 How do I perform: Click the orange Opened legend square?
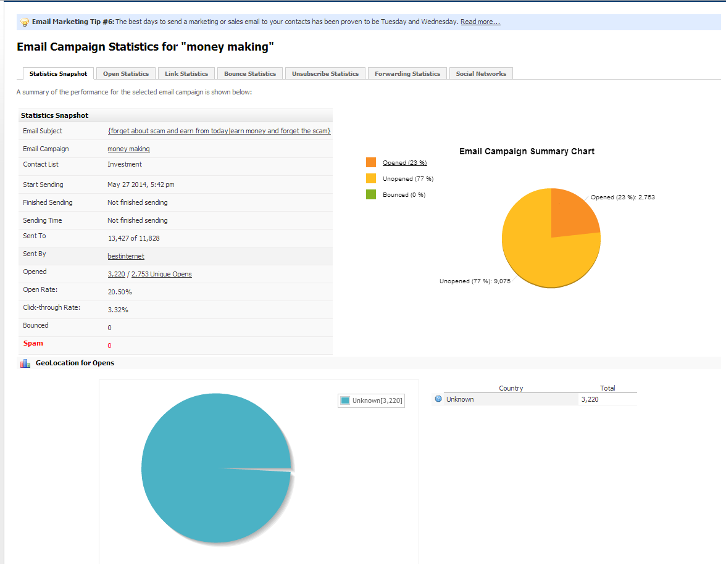tap(370, 162)
